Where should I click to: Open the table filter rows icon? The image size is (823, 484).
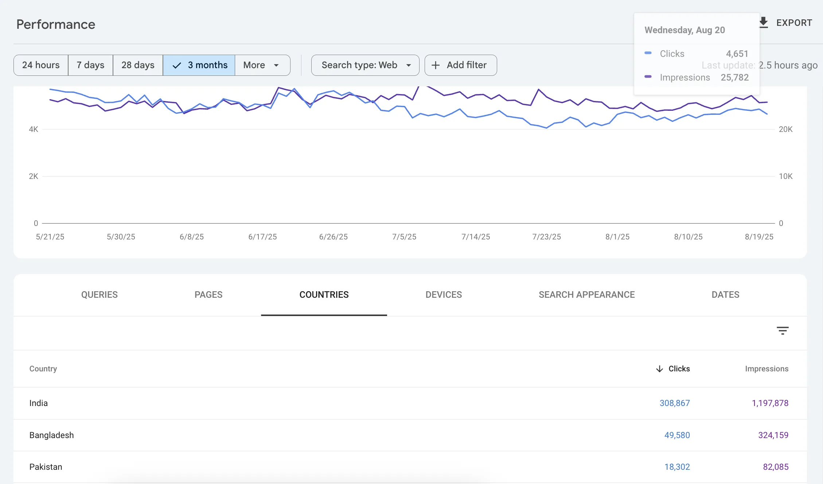click(x=783, y=331)
